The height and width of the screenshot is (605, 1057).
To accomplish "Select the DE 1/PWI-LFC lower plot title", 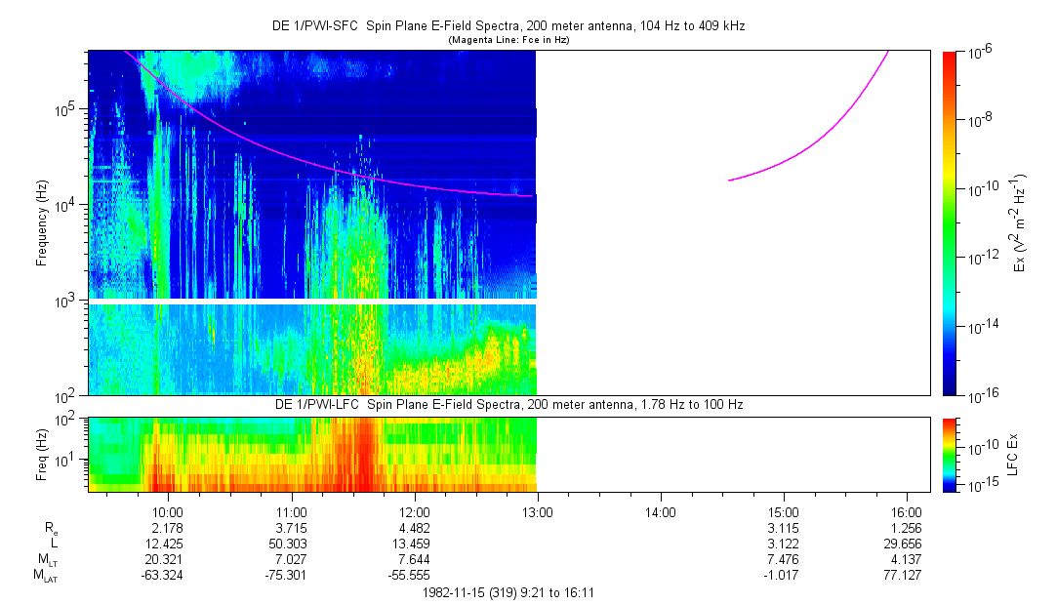I will coord(508,405).
